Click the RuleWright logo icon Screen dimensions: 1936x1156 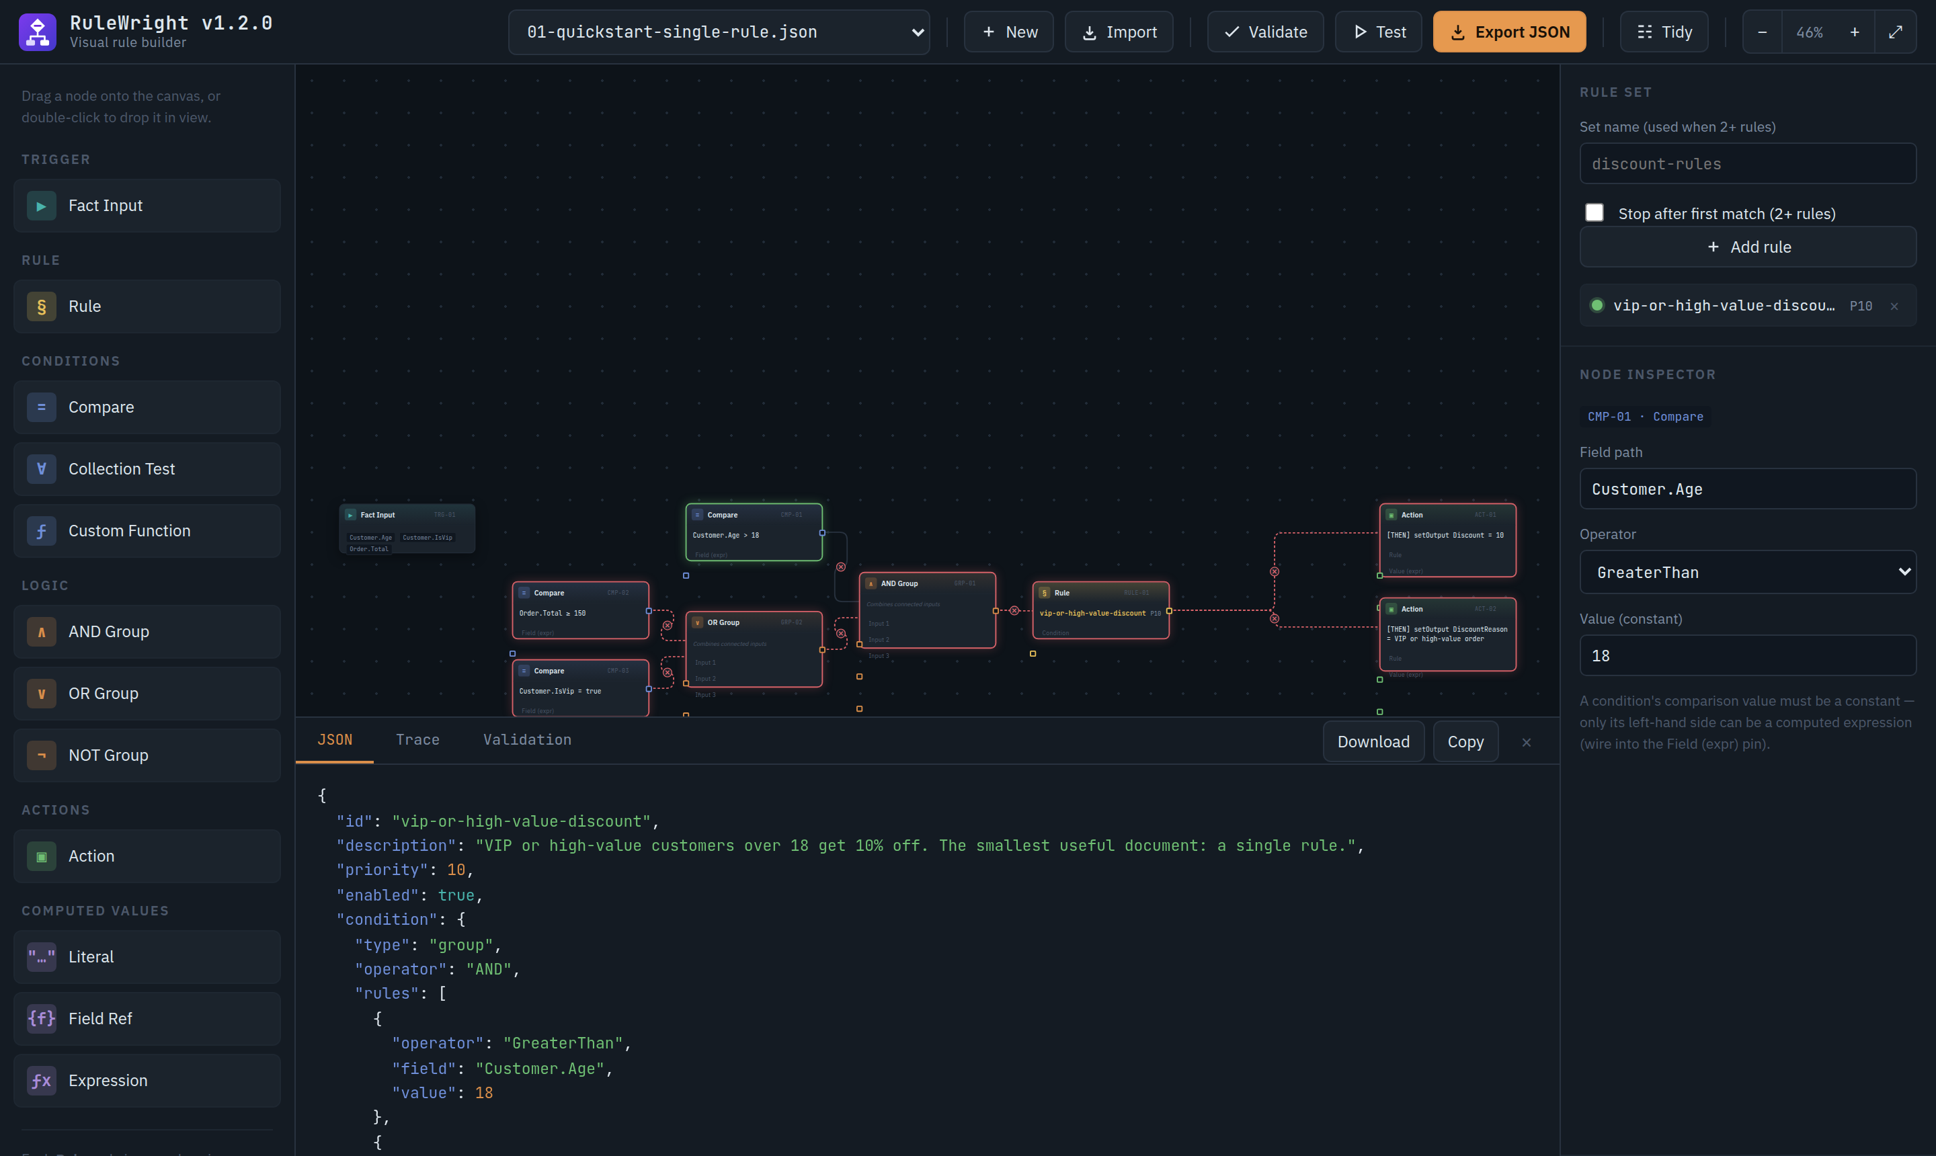38,32
